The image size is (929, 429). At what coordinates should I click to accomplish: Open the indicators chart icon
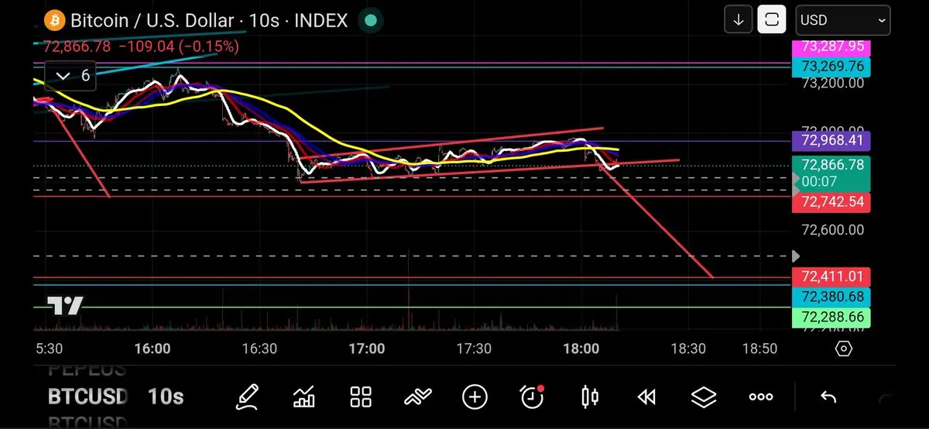click(x=304, y=397)
